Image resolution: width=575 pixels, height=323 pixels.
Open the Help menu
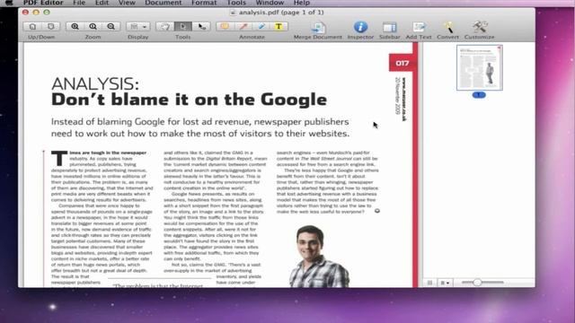(302, 3)
